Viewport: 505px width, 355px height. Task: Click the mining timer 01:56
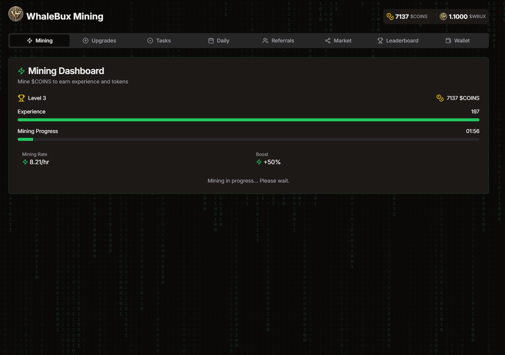pos(473,131)
